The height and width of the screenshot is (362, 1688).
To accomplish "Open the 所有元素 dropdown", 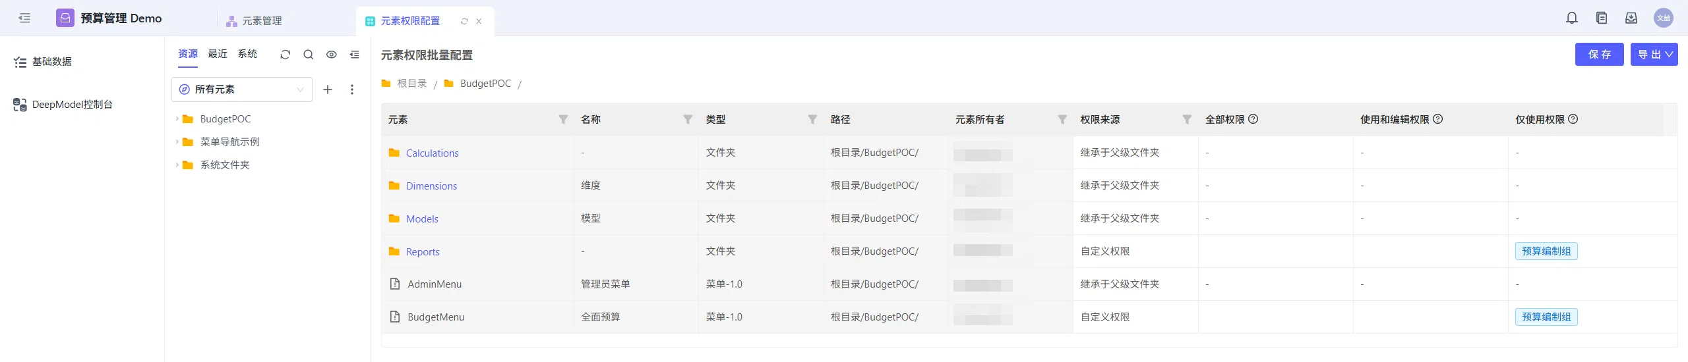I will (242, 90).
